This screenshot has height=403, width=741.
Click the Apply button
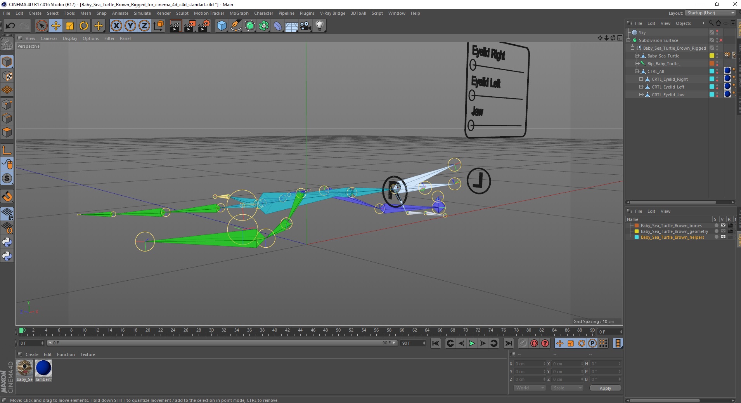[x=605, y=388]
